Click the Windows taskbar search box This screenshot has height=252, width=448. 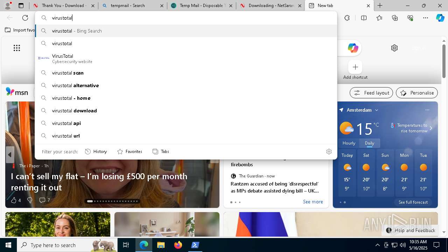[67, 245]
